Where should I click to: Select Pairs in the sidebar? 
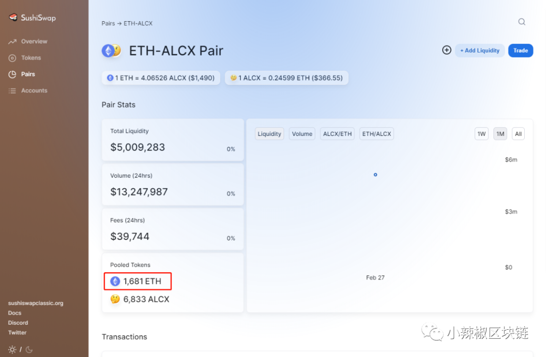(x=28, y=74)
